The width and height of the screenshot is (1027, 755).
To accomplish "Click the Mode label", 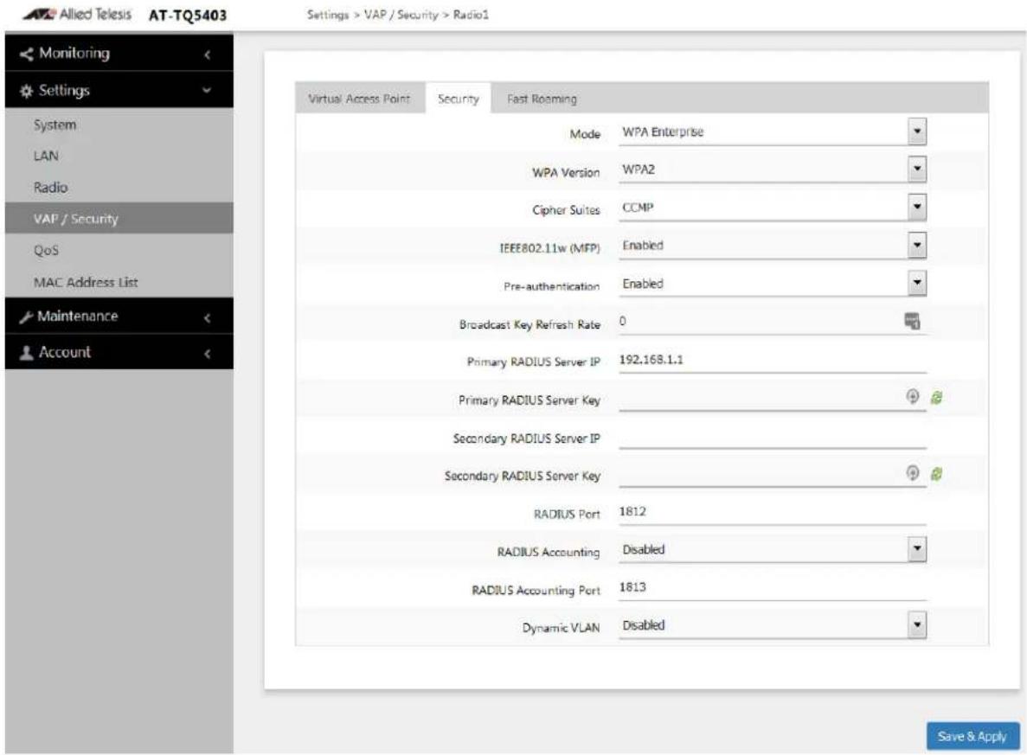I will (x=585, y=134).
